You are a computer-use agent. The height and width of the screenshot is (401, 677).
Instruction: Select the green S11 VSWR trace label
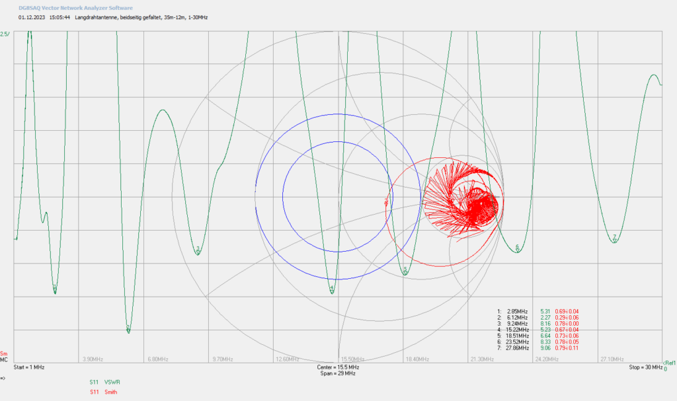click(105, 382)
